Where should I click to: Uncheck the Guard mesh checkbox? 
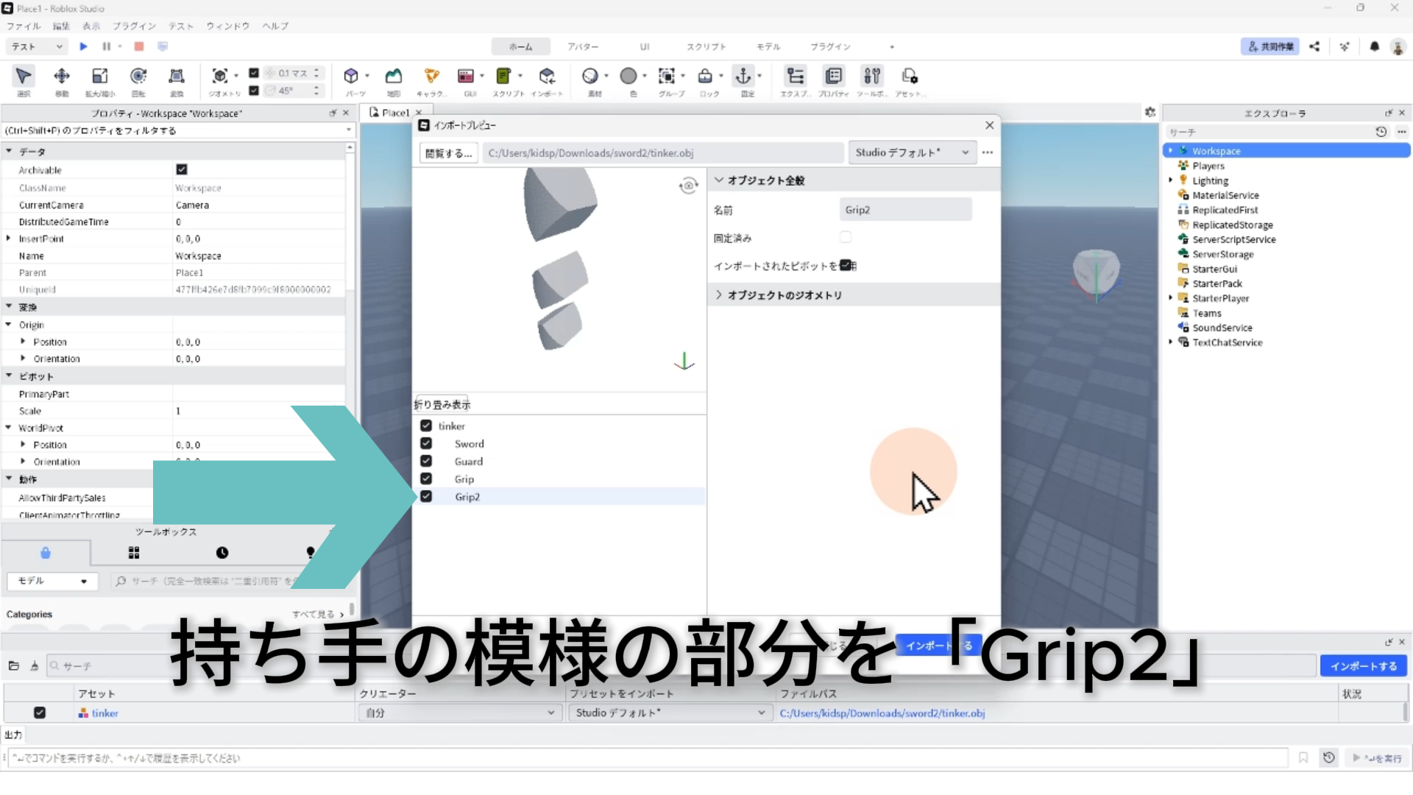click(x=426, y=462)
